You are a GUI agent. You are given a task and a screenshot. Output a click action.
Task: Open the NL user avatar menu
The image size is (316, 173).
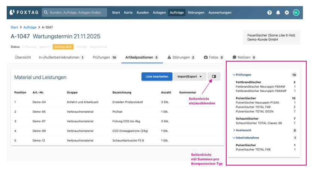coord(296,12)
